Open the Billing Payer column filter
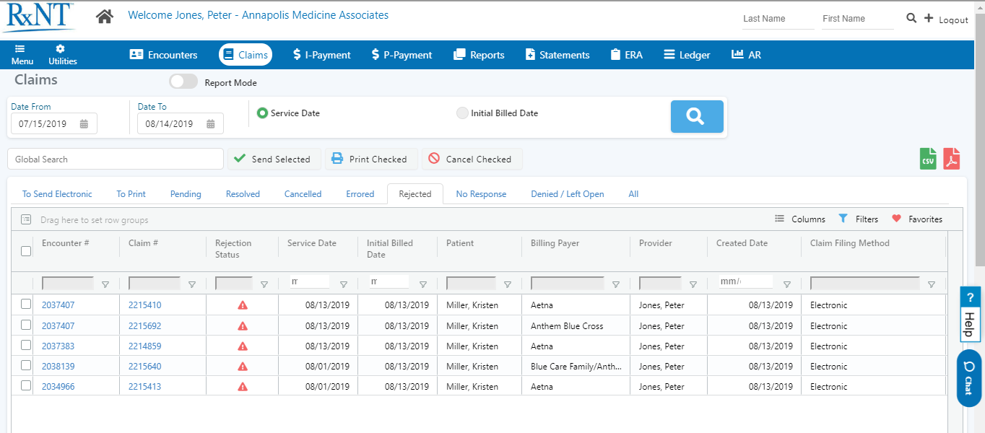Image resolution: width=985 pixels, height=433 pixels. tap(615, 284)
